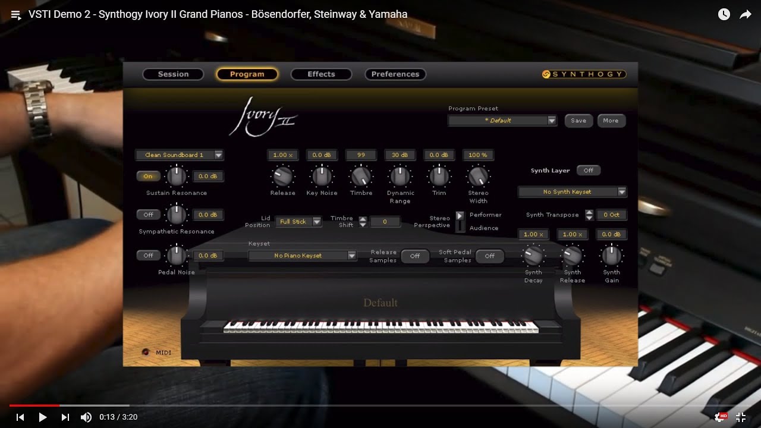Open the Clean Soundboard 1 dropdown
Image resolution: width=761 pixels, height=428 pixels.
179,155
